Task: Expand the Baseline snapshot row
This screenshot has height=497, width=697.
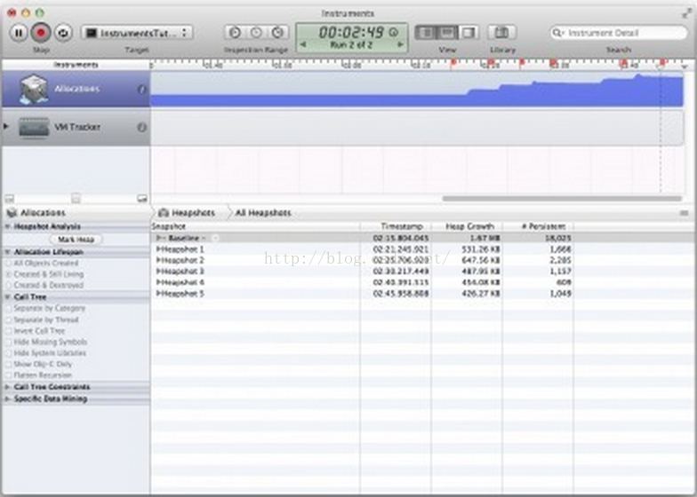Action: click(159, 238)
